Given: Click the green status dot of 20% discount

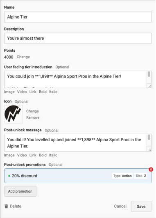Looking at the screenshot, I should 9,176.
